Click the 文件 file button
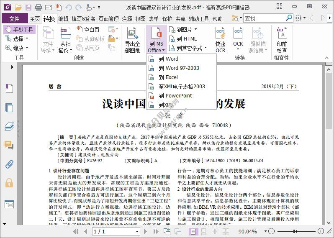The height and width of the screenshot is (238, 334). pyautogui.click(x=14, y=19)
